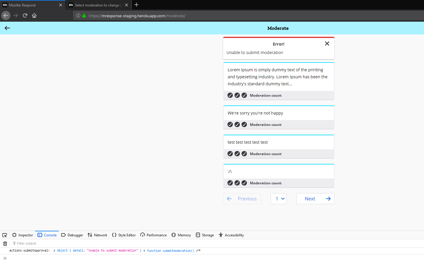
Task: Go to the Next page
Action: tap(315, 199)
